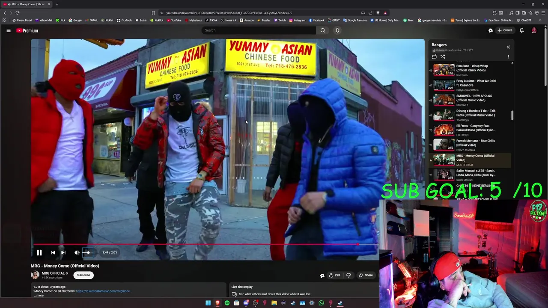
Task: Click the Share button
Action: [366, 275]
